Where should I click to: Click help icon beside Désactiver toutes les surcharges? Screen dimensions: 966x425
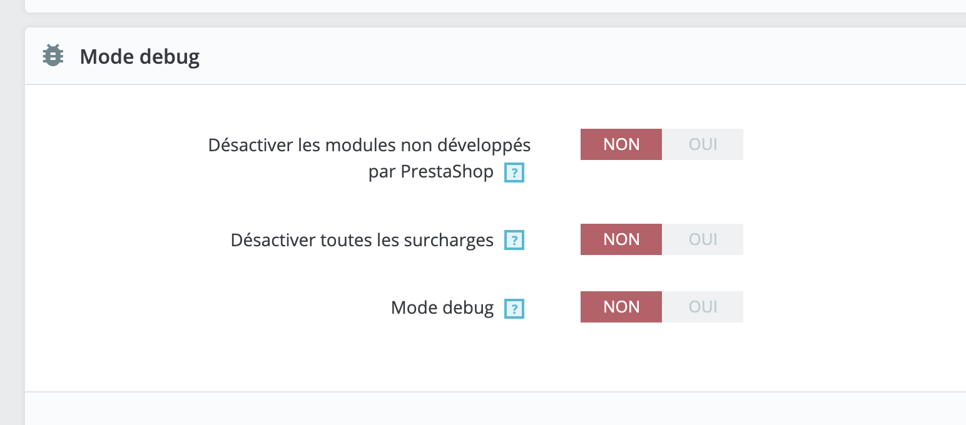pos(514,241)
